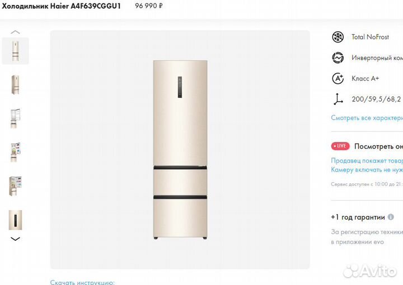
Task: Click the inverter compressor icon
Action: pos(338,58)
